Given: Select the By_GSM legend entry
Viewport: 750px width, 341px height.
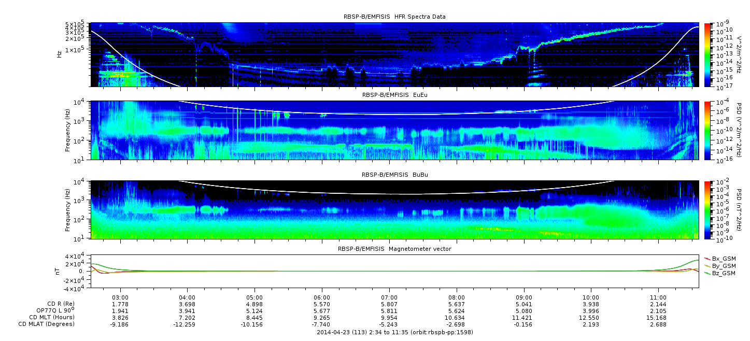Looking at the screenshot, I should [723, 266].
